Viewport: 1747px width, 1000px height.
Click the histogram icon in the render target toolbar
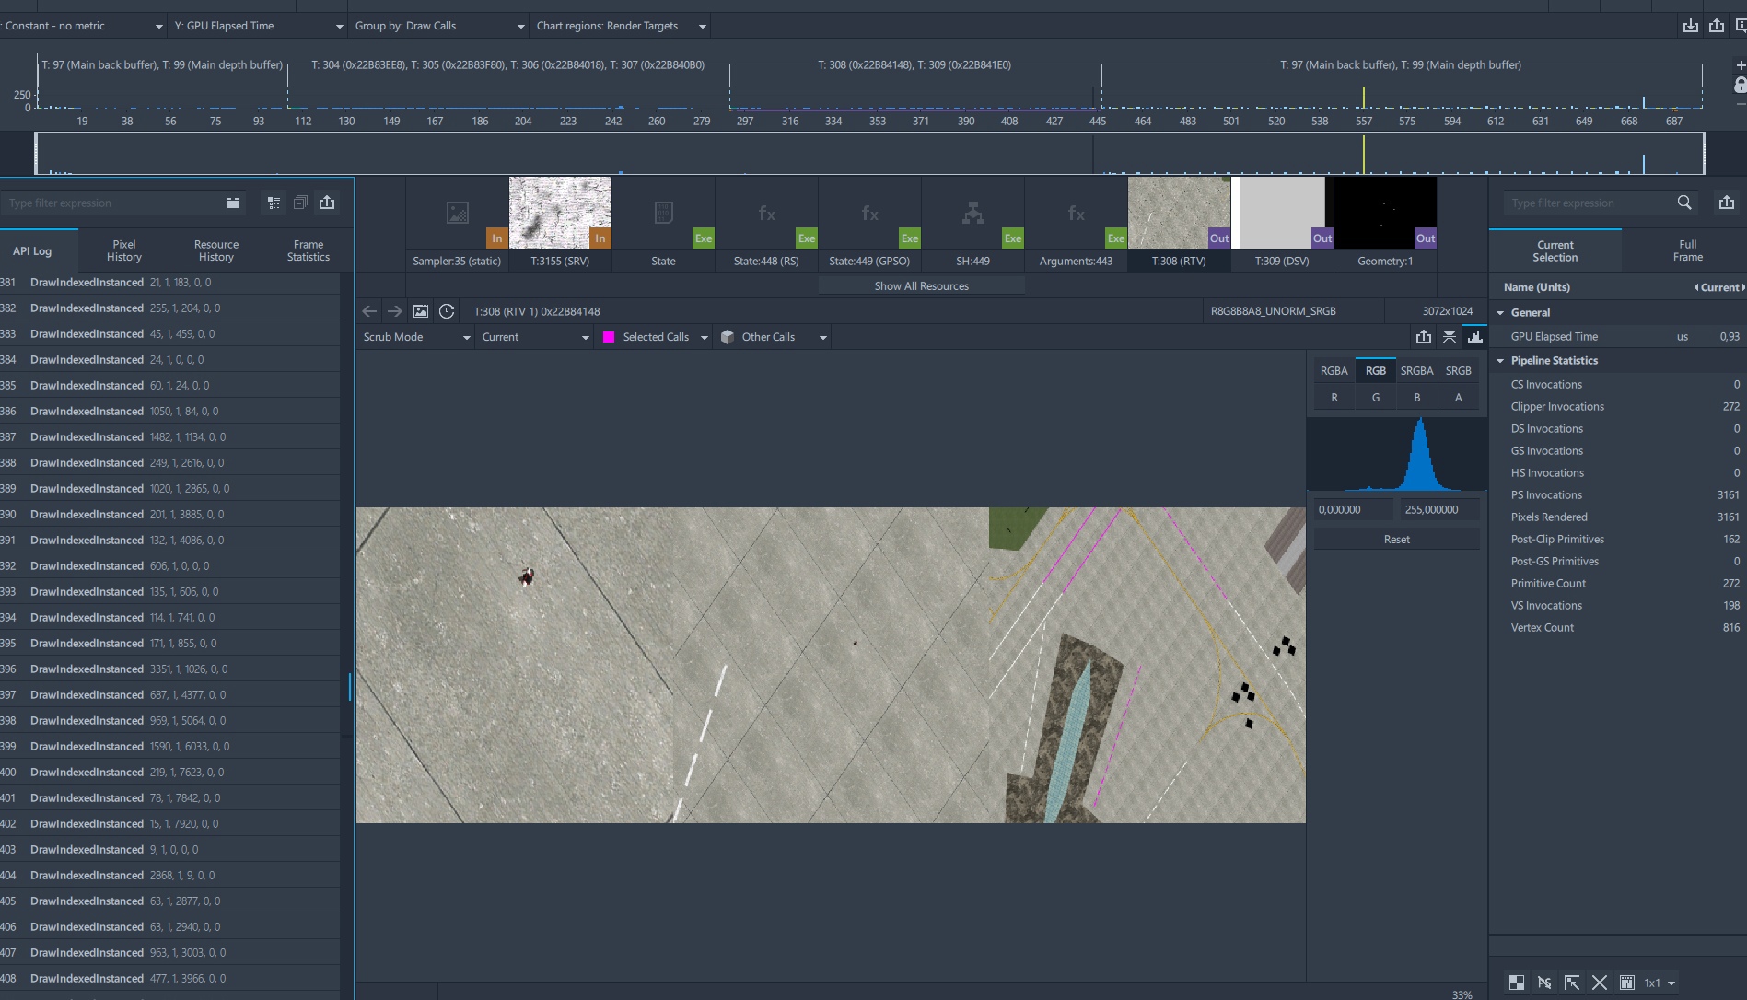(x=1475, y=337)
